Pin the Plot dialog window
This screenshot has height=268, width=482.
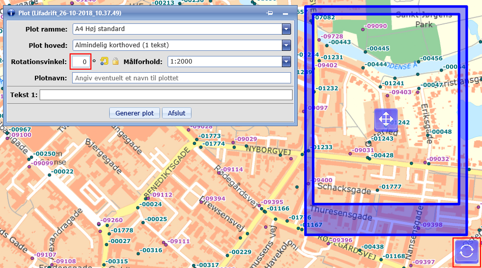click(270, 12)
